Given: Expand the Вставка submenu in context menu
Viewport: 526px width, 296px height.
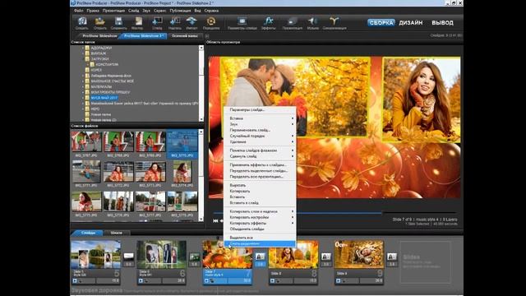Looking at the screenshot, I should click(260, 118).
